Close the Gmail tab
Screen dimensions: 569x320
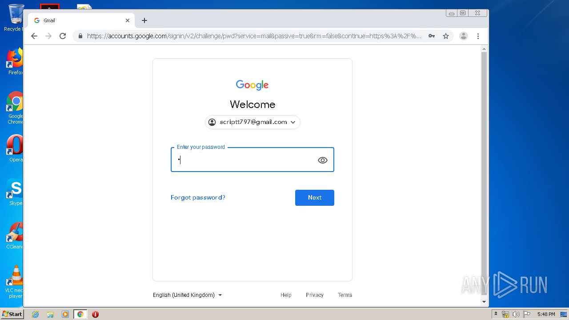point(128,20)
